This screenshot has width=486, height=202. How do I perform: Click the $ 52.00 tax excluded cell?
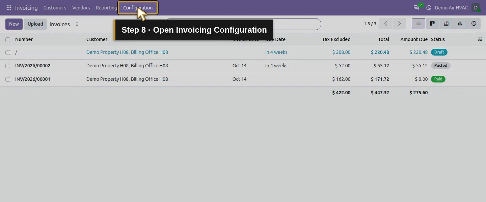(x=343, y=66)
